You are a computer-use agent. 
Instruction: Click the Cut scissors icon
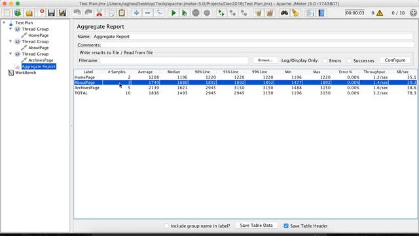(100, 13)
